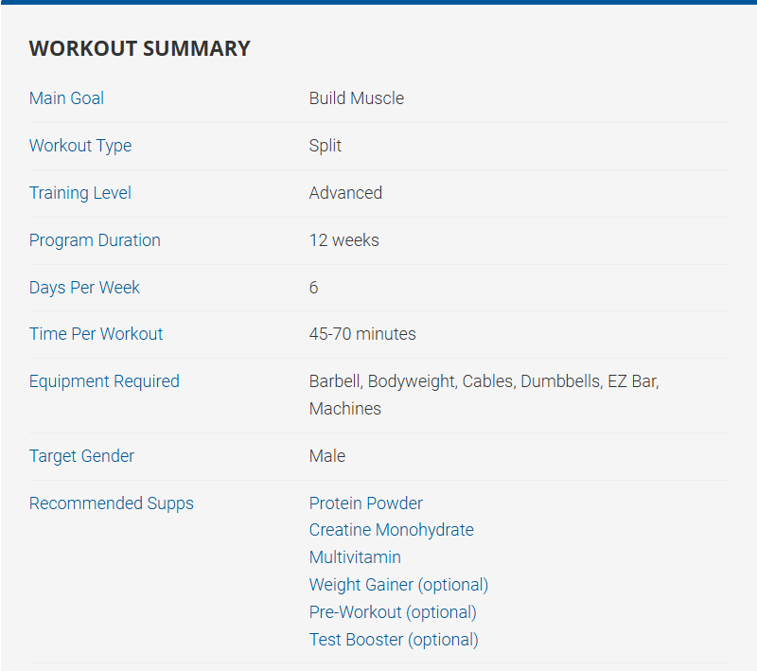
Task: Follow the Multivitamin supplement link
Action: click(x=355, y=557)
